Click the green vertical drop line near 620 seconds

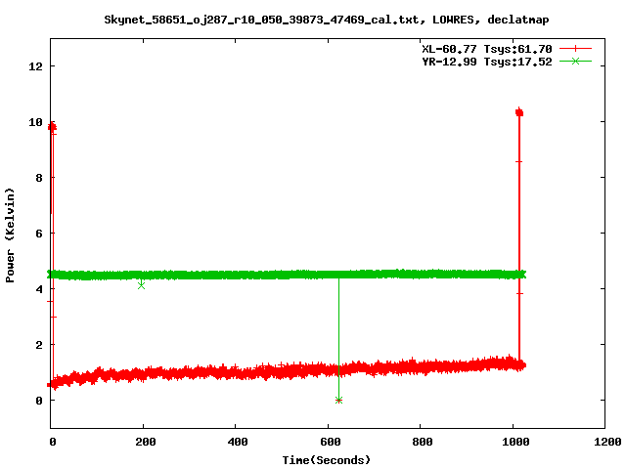[x=338, y=339]
